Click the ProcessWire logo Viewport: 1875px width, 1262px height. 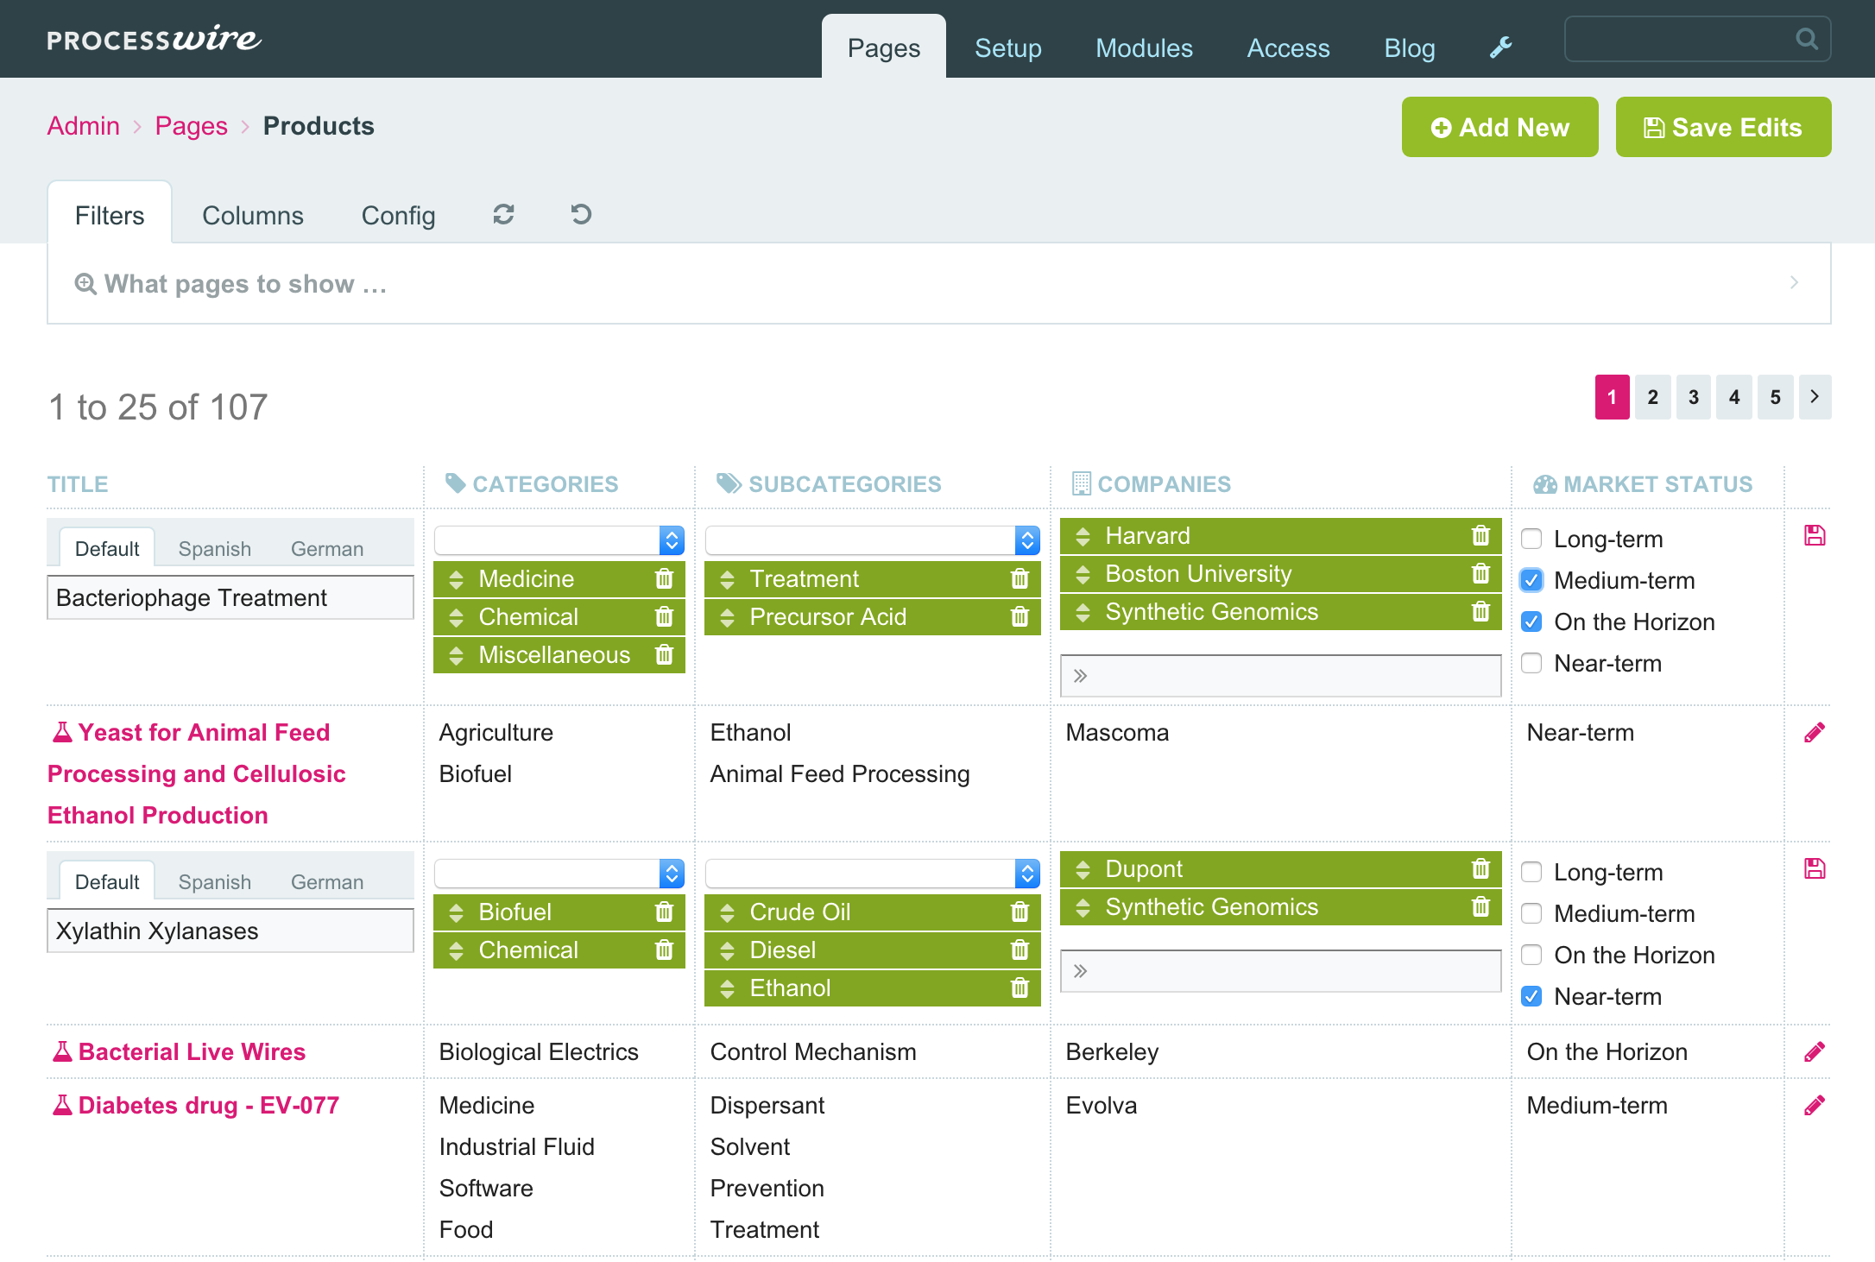154,39
